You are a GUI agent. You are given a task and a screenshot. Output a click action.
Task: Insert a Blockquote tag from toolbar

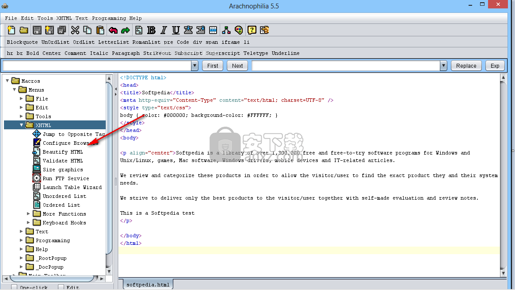[x=23, y=42]
